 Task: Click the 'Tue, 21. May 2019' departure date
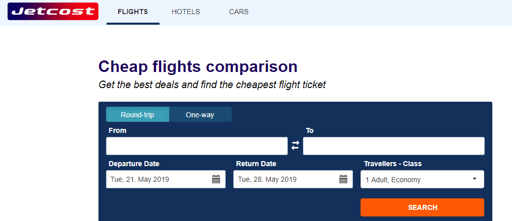pyautogui.click(x=140, y=179)
